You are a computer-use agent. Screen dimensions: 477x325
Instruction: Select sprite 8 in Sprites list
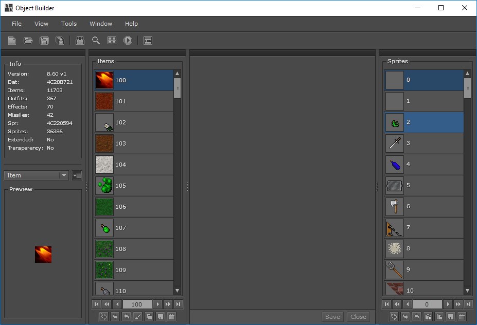(x=424, y=248)
